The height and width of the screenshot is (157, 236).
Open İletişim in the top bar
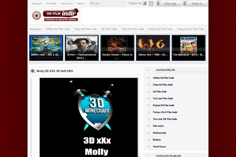click(x=81, y=4)
